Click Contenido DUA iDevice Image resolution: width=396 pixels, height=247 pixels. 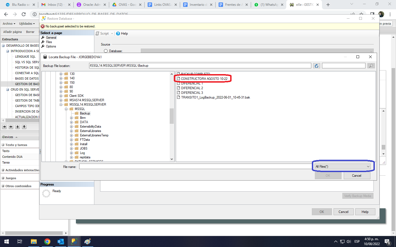coord(12,157)
